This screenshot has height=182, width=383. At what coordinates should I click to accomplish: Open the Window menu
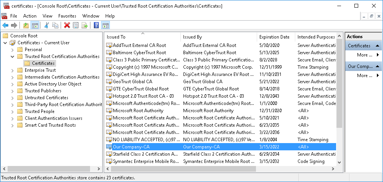tap(91, 16)
